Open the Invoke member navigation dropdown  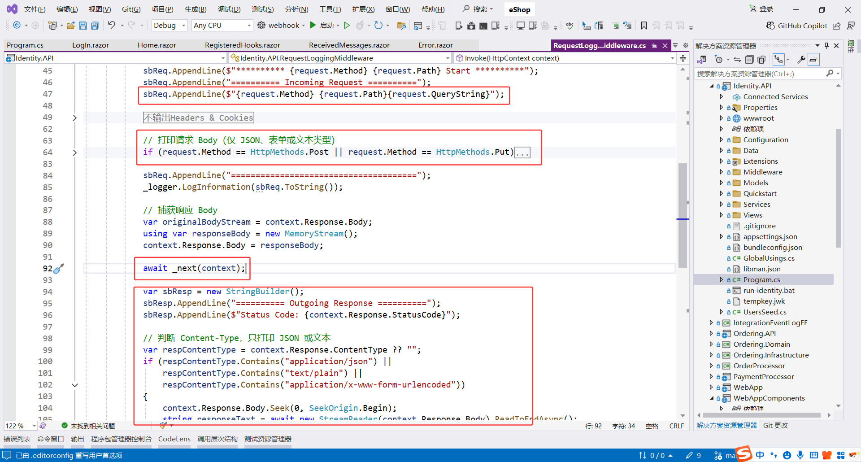565,58
